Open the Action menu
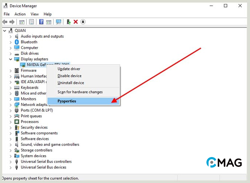250x183 pixels. tap(20, 14)
